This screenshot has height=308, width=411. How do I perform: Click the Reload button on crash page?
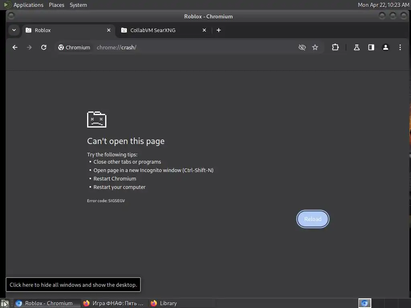click(313, 219)
